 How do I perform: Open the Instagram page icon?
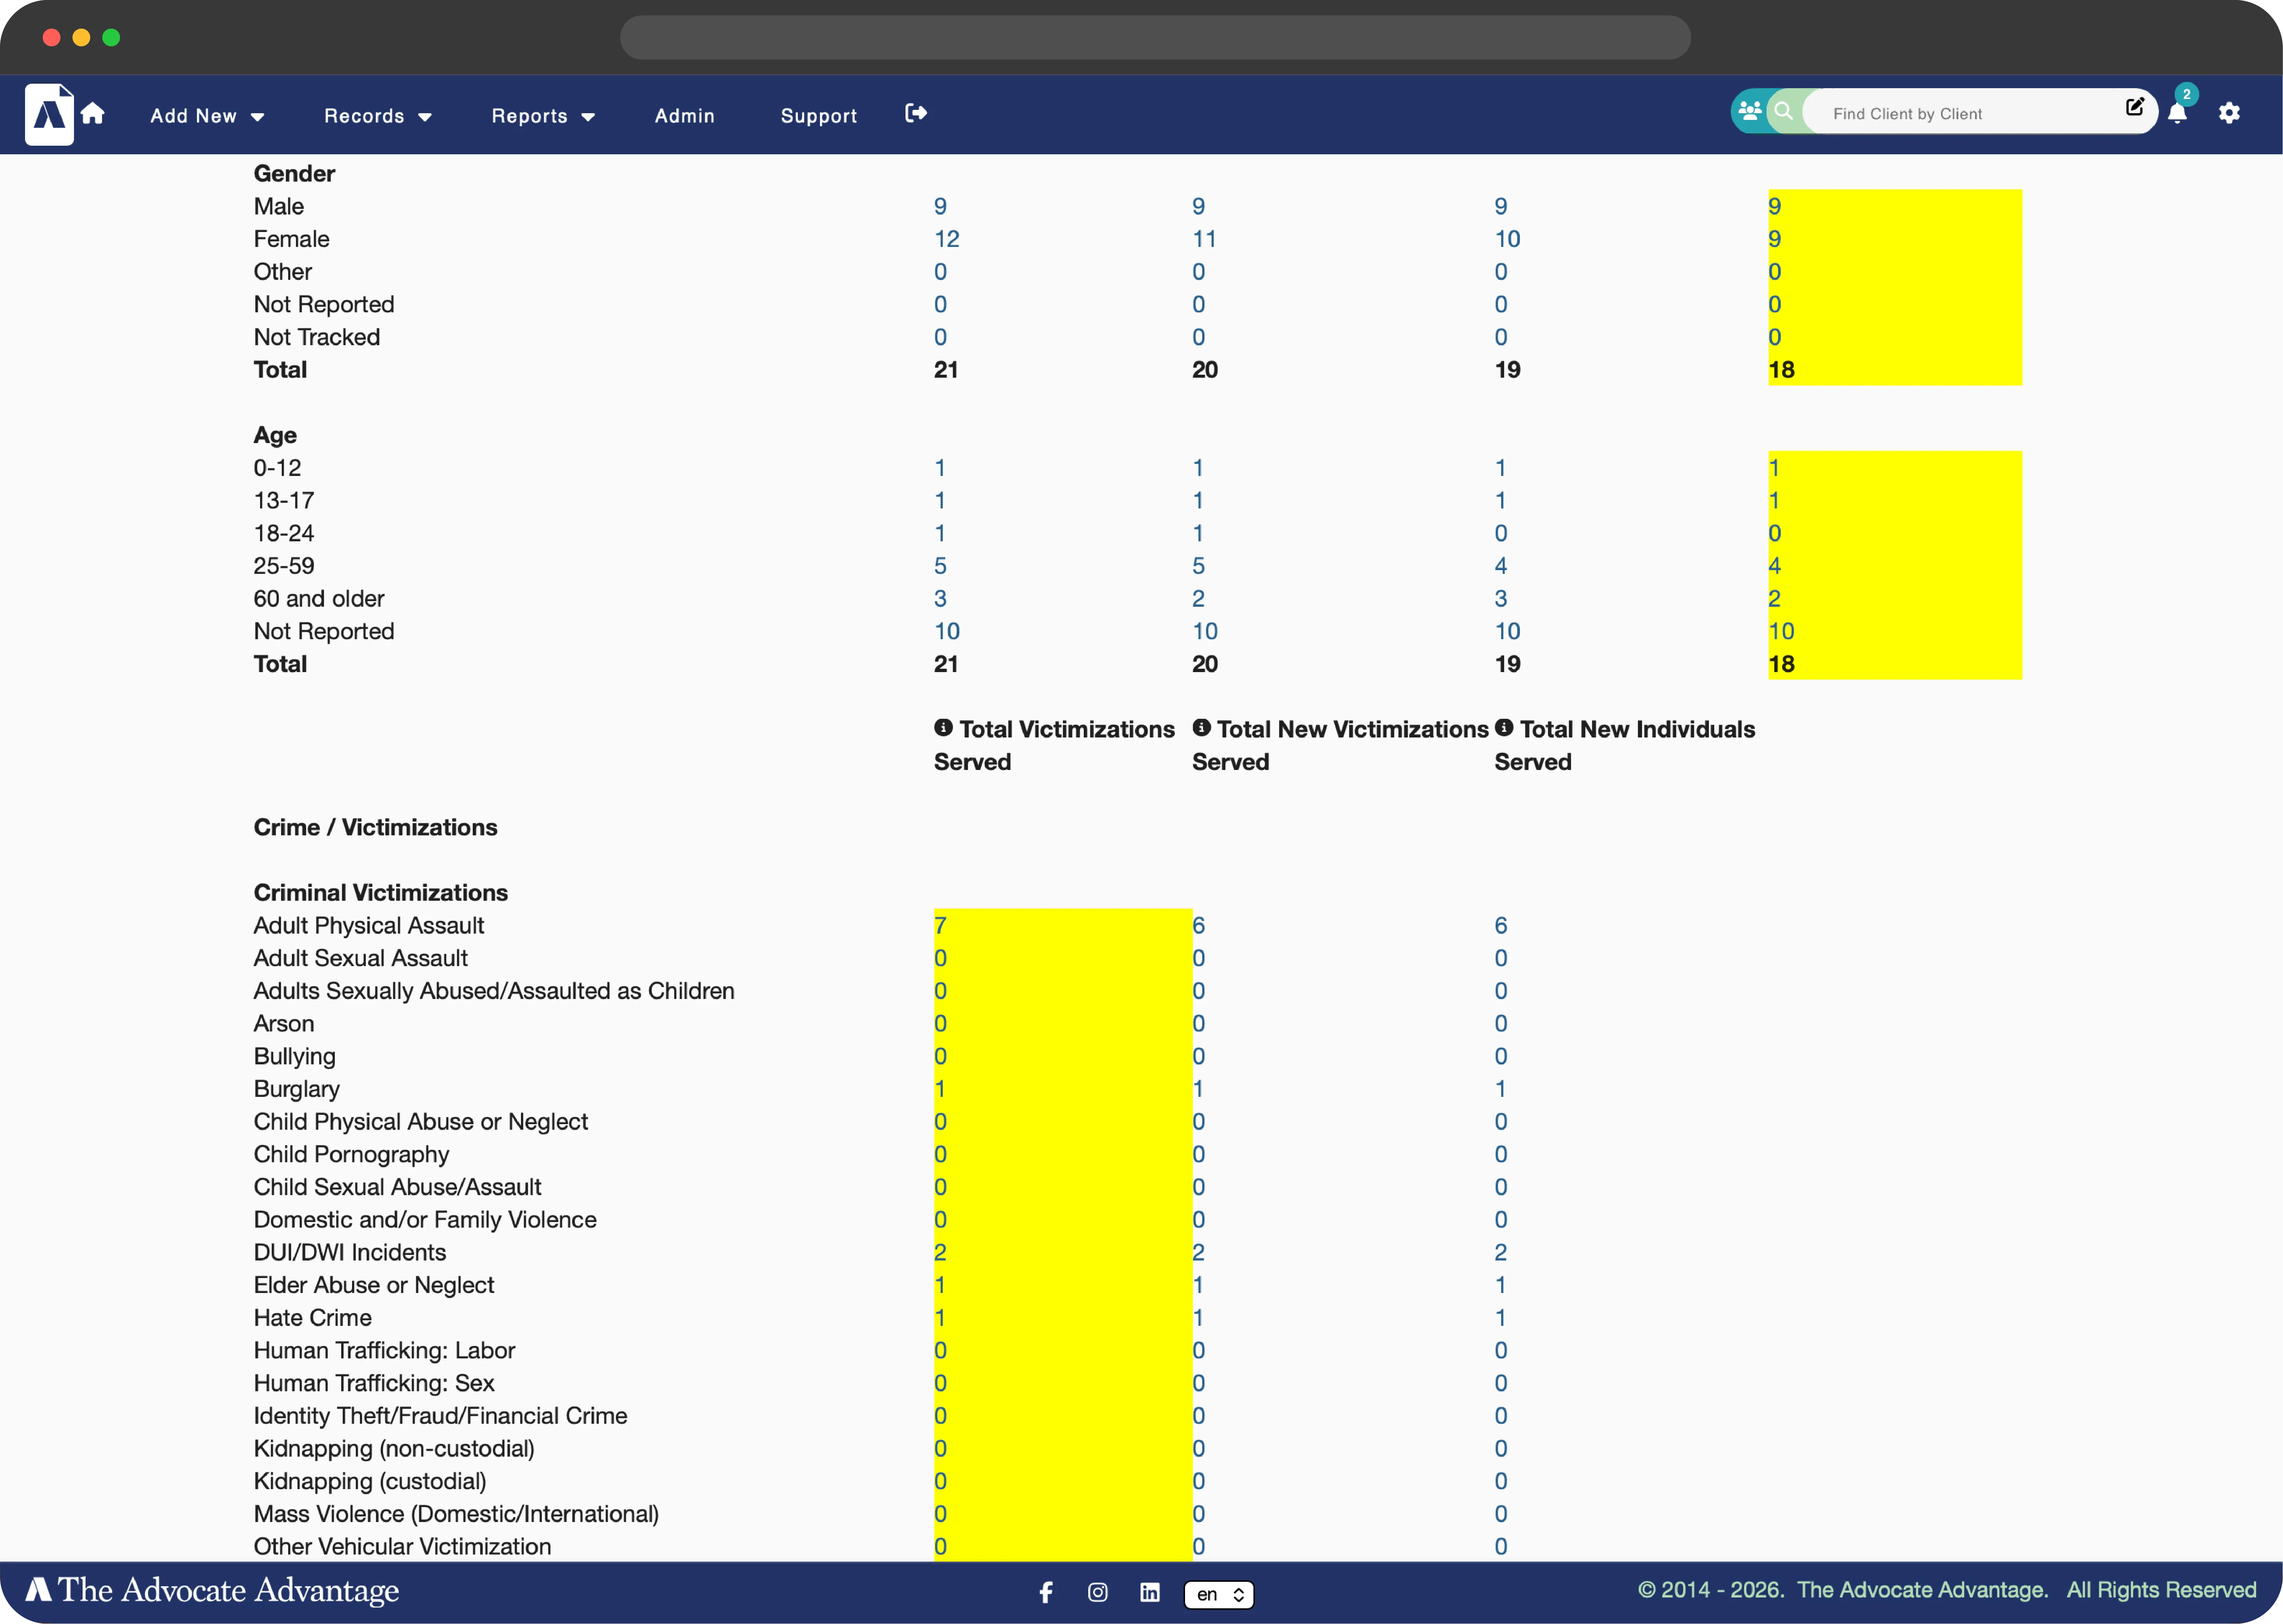(x=1098, y=1592)
